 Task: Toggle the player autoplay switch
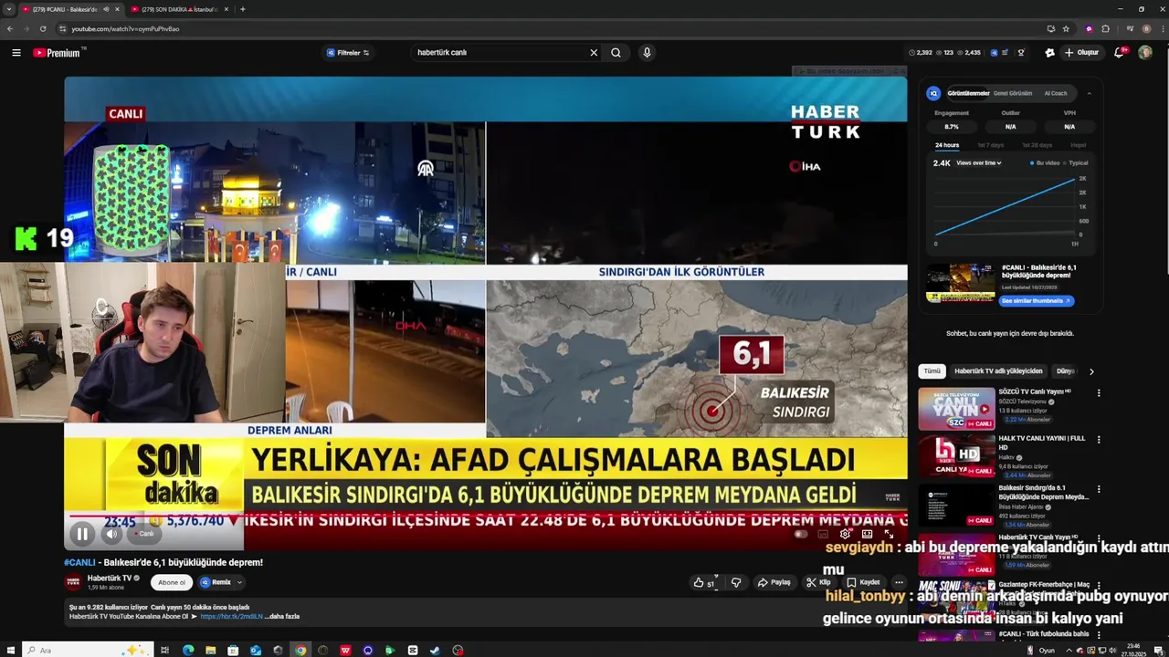pos(801,534)
